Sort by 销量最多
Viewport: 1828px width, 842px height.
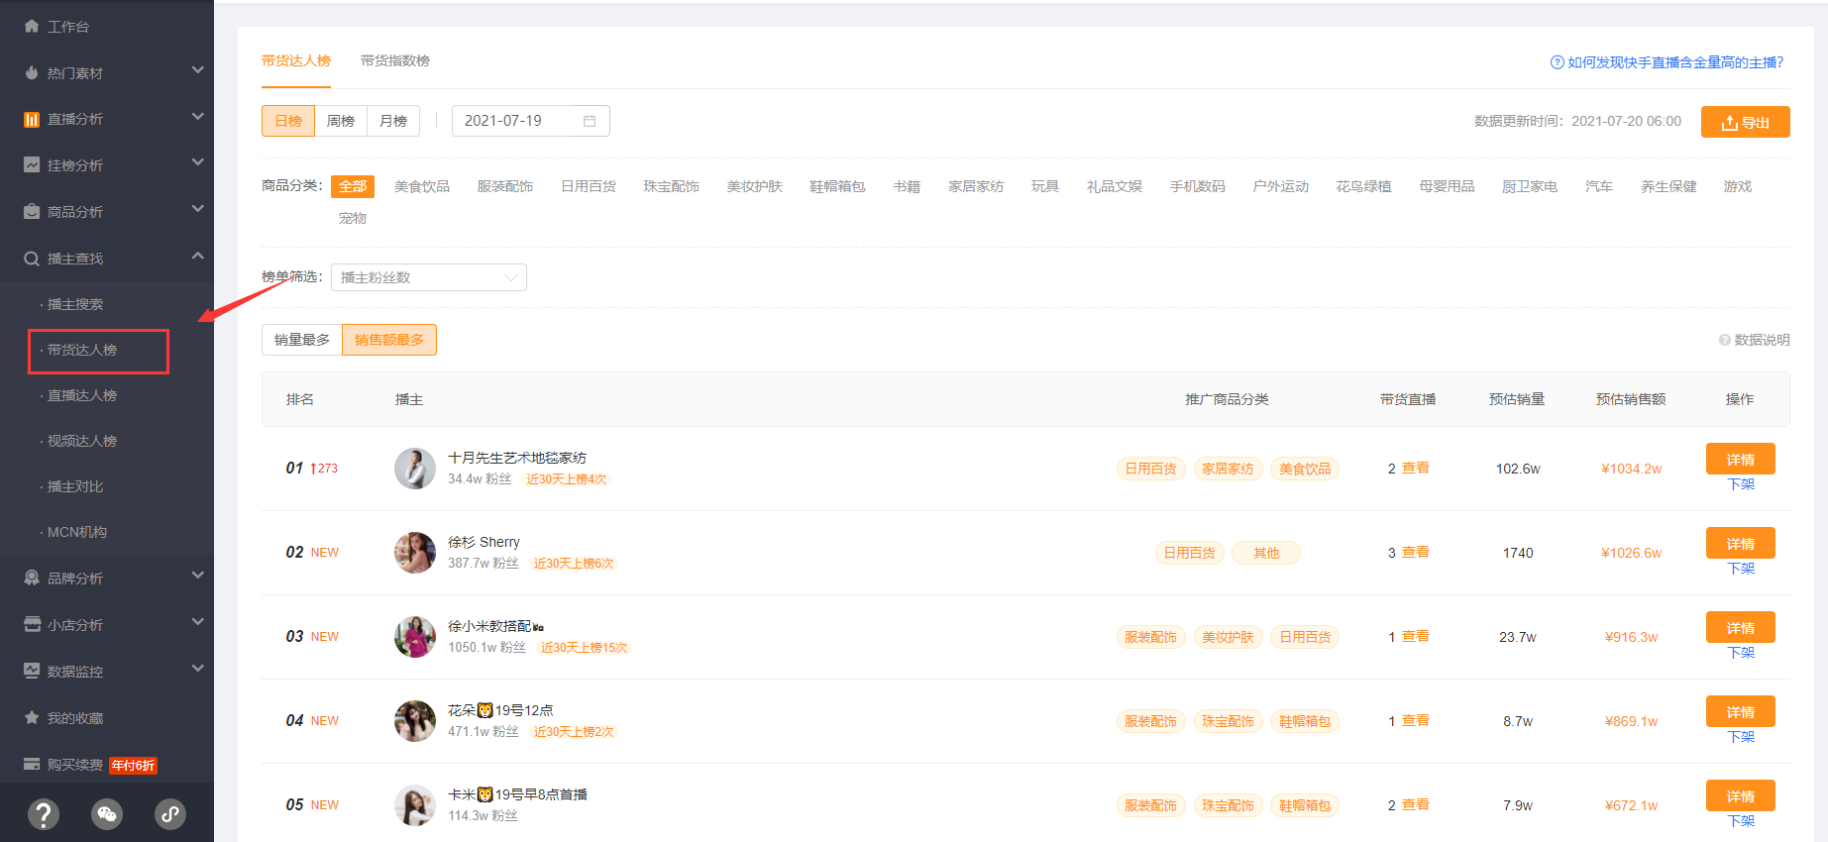coord(302,340)
